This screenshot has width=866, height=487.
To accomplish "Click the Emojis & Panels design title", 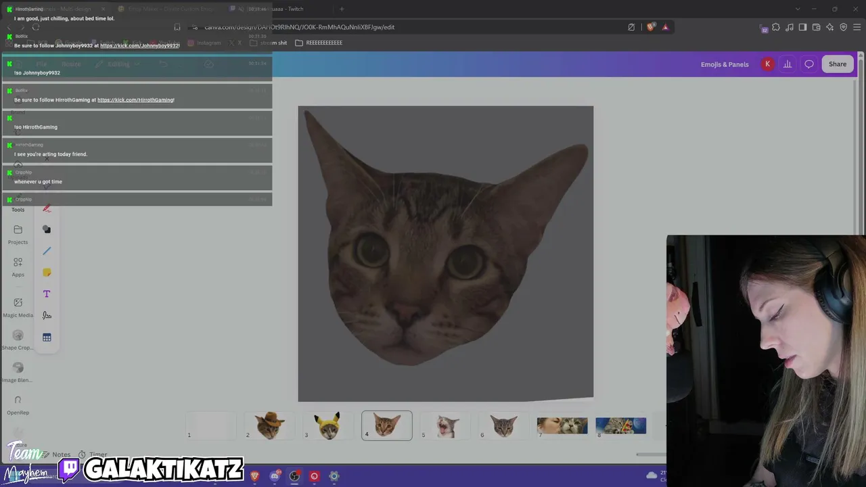I will click(x=725, y=64).
